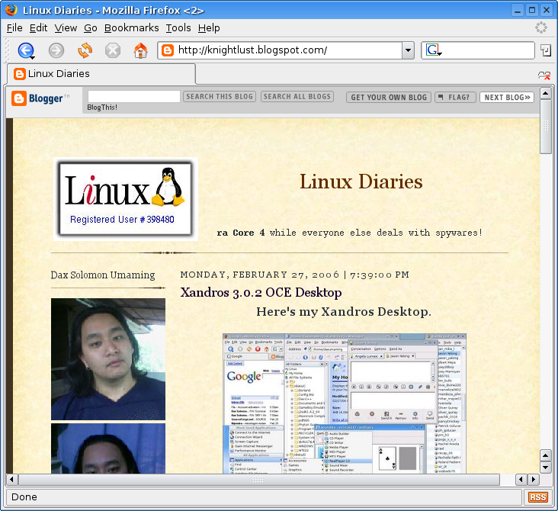
Task: Click the Blogger navbar search field
Action: 134,97
